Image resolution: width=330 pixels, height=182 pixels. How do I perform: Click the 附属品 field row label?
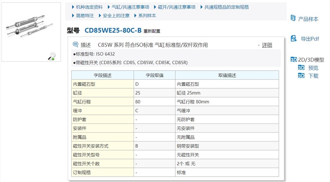click(x=102, y=137)
